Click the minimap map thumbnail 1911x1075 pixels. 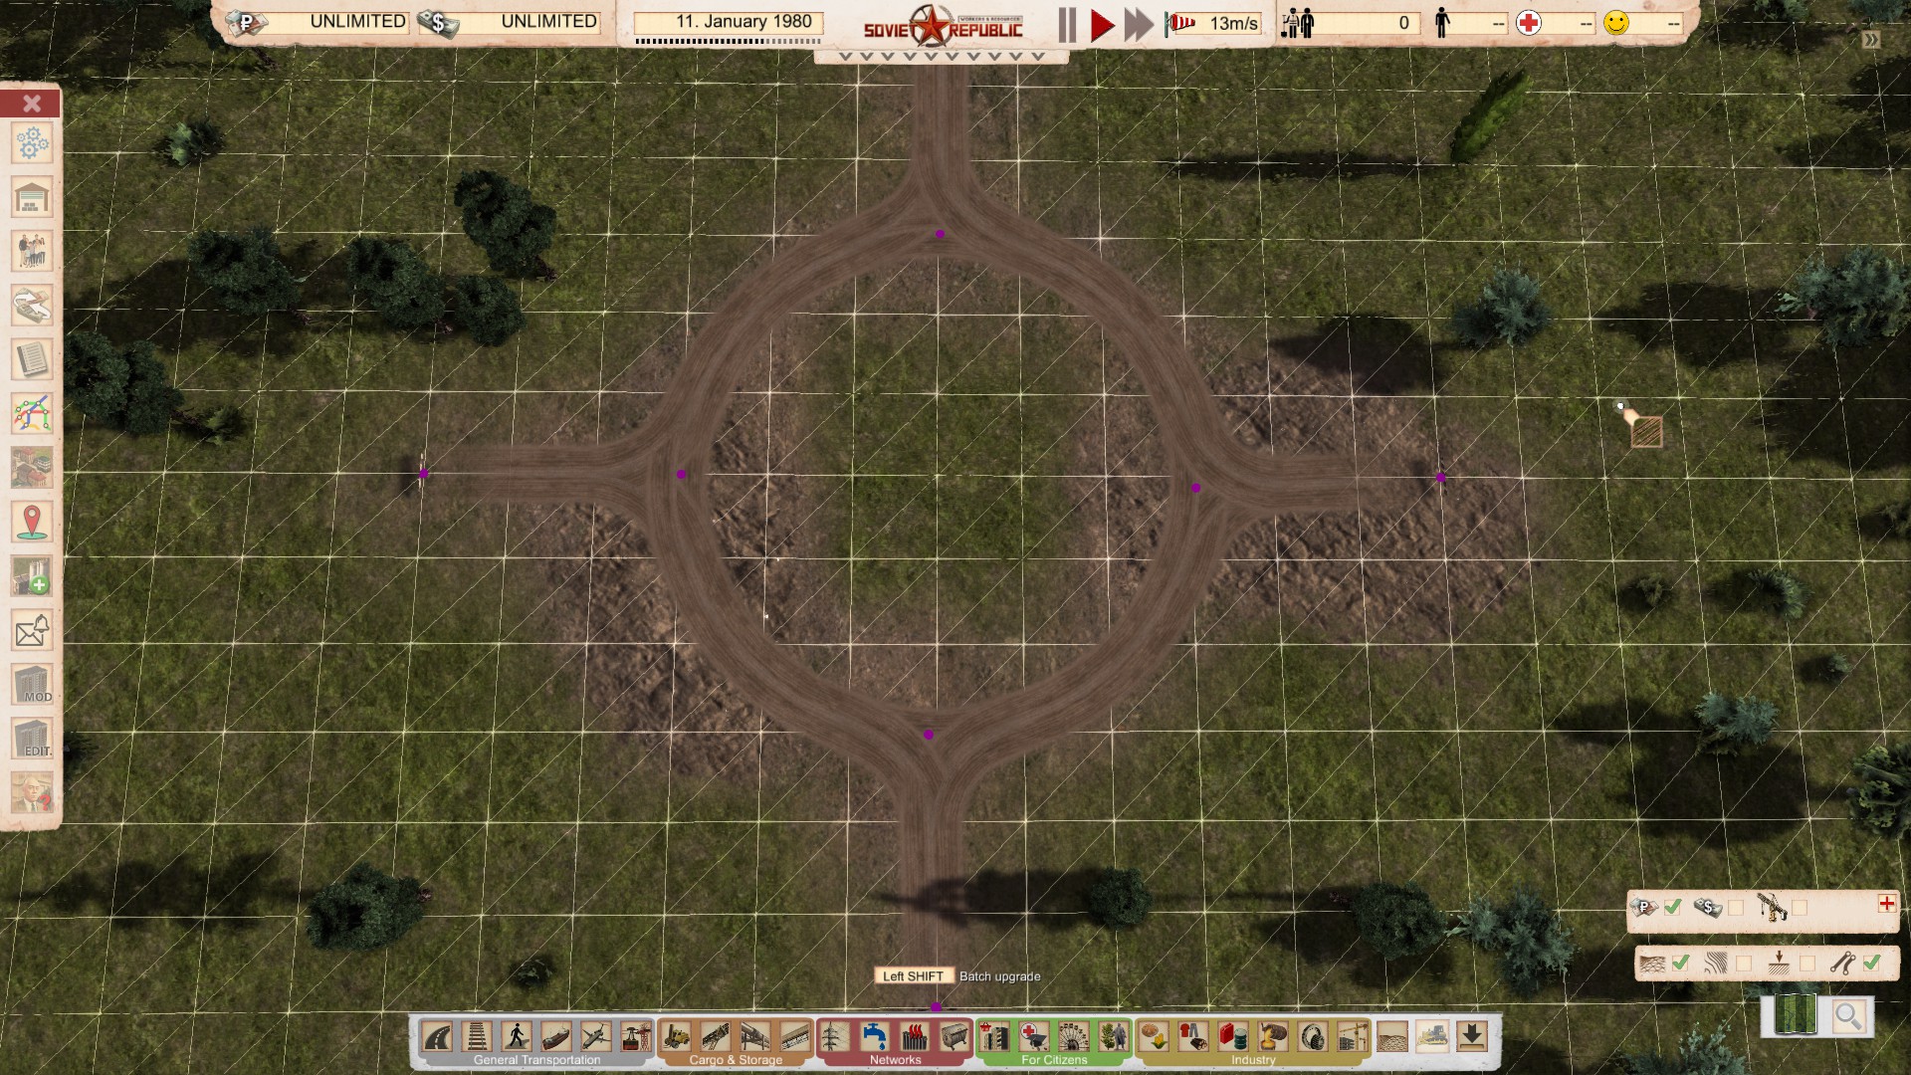pos(1796,1015)
